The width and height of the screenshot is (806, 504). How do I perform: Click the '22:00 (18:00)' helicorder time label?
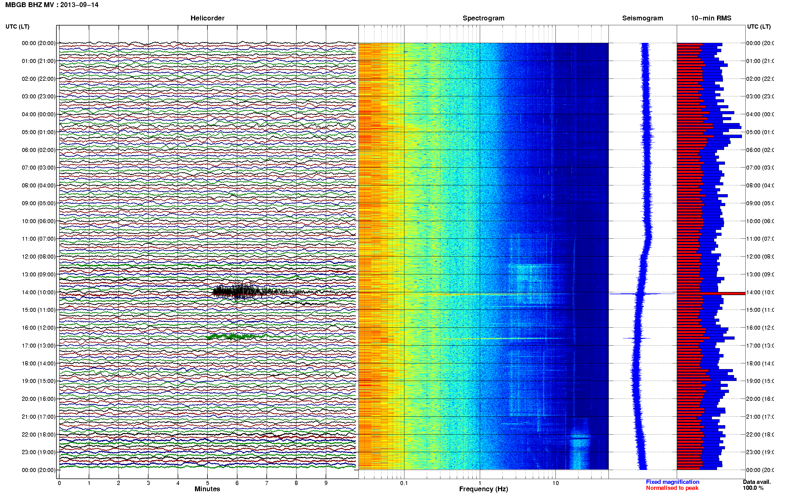coord(39,435)
